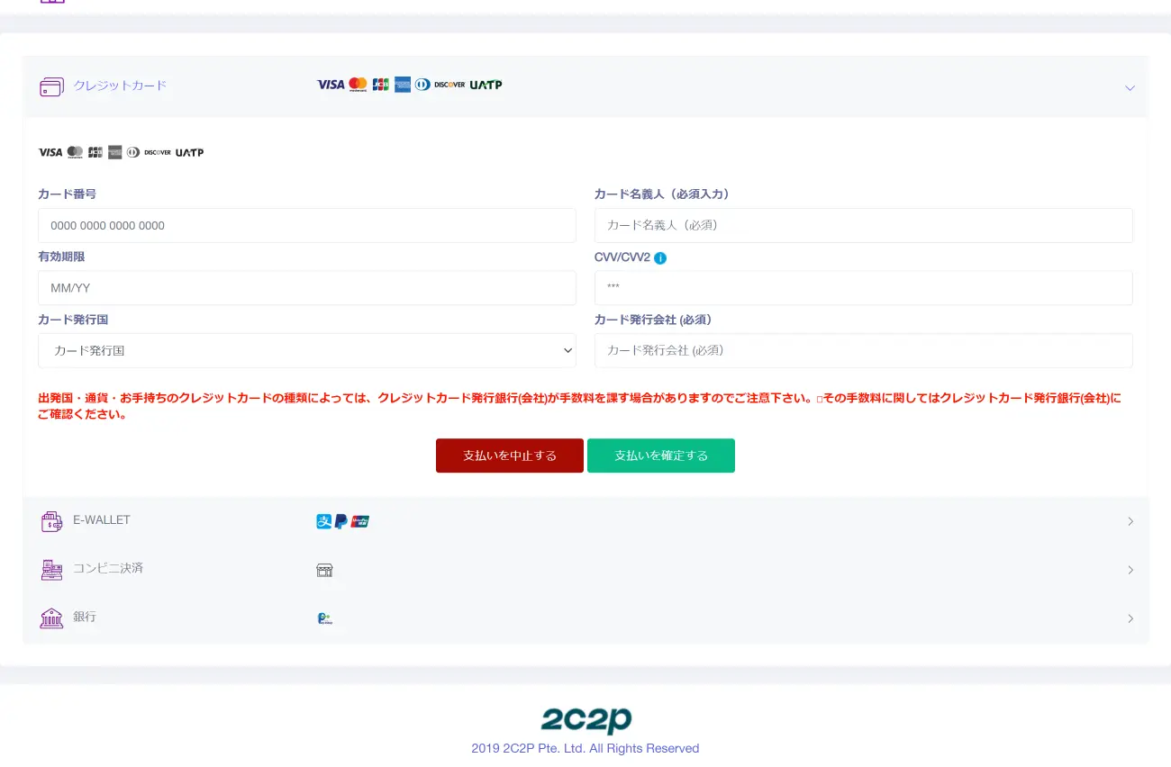
Task: Click the grayscale VISA logo above card number
Action: [x=50, y=152]
